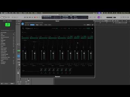Click Paste in the plug-in header
The width and height of the screenshot is (130, 97).
pyautogui.click(x=41, y=25)
